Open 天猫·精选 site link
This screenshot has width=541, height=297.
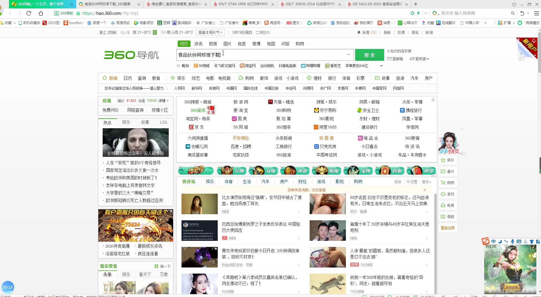tap(281, 102)
